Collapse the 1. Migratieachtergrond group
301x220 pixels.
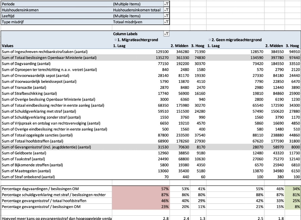(115, 40)
